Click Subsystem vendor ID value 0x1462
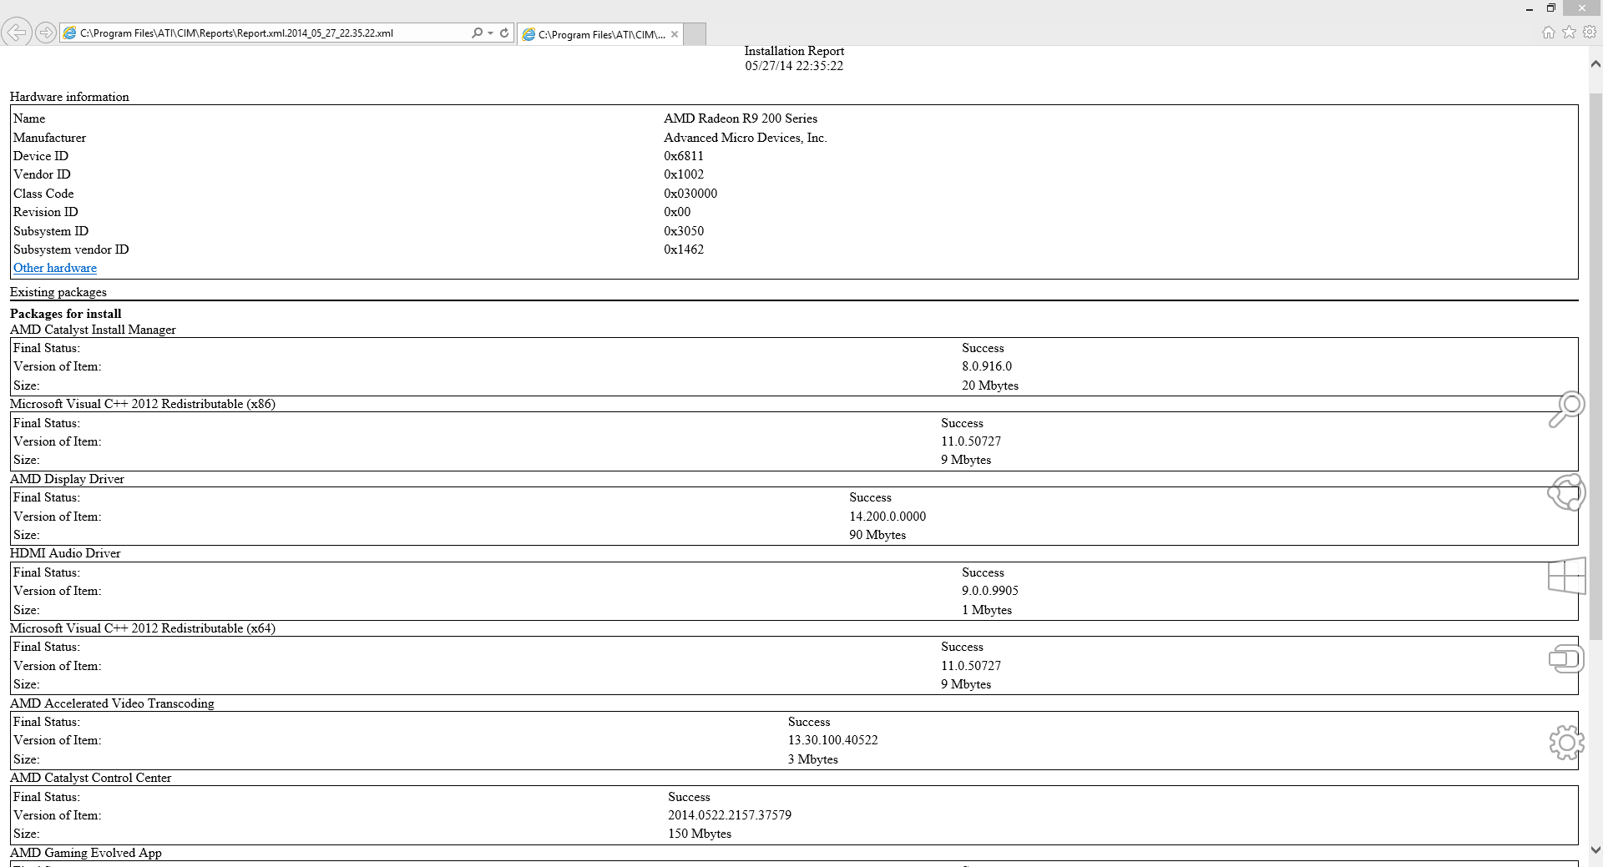The image size is (1603, 867). pos(684,250)
